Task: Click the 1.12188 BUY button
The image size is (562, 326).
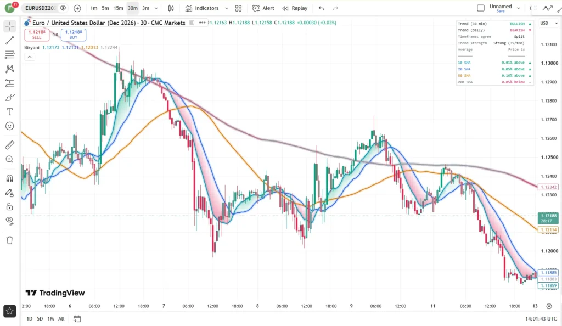Action: coord(74,35)
